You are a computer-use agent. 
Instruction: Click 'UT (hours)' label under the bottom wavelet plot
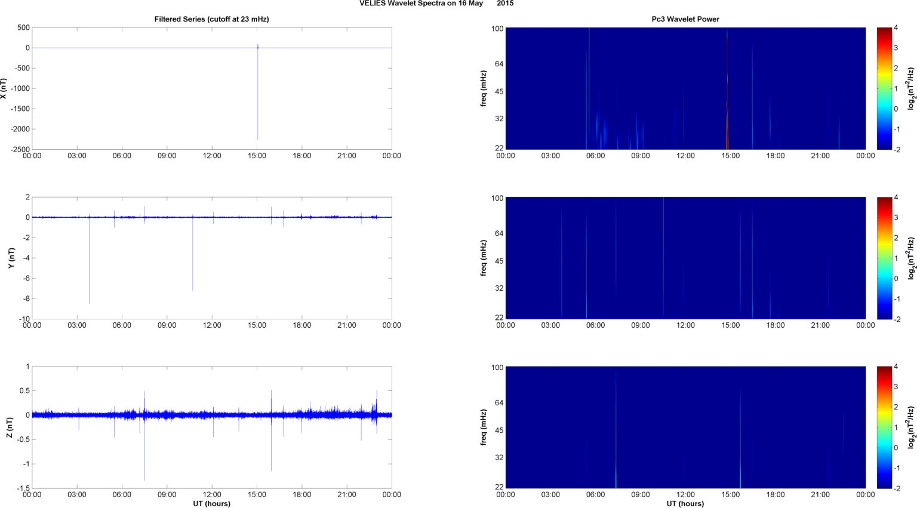point(685,504)
